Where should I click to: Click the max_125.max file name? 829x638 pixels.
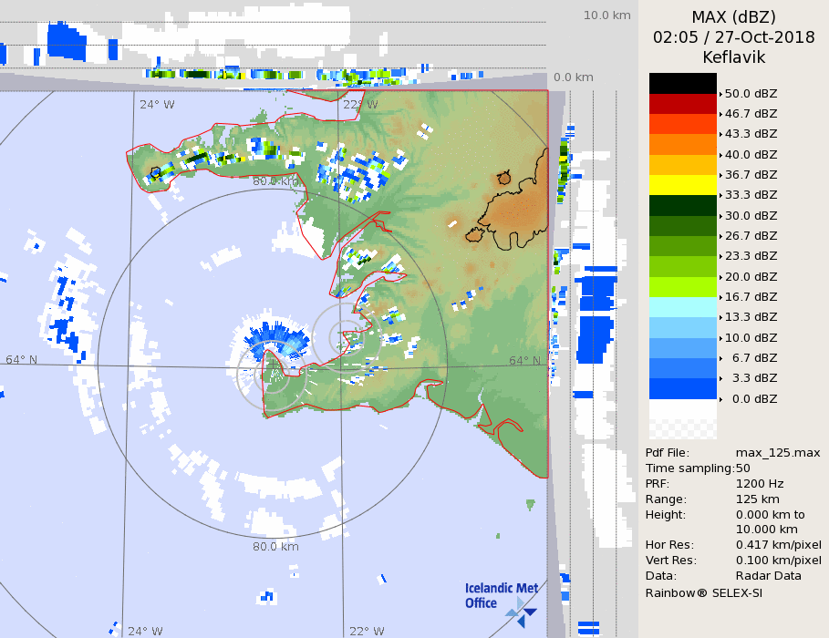point(778,453)
